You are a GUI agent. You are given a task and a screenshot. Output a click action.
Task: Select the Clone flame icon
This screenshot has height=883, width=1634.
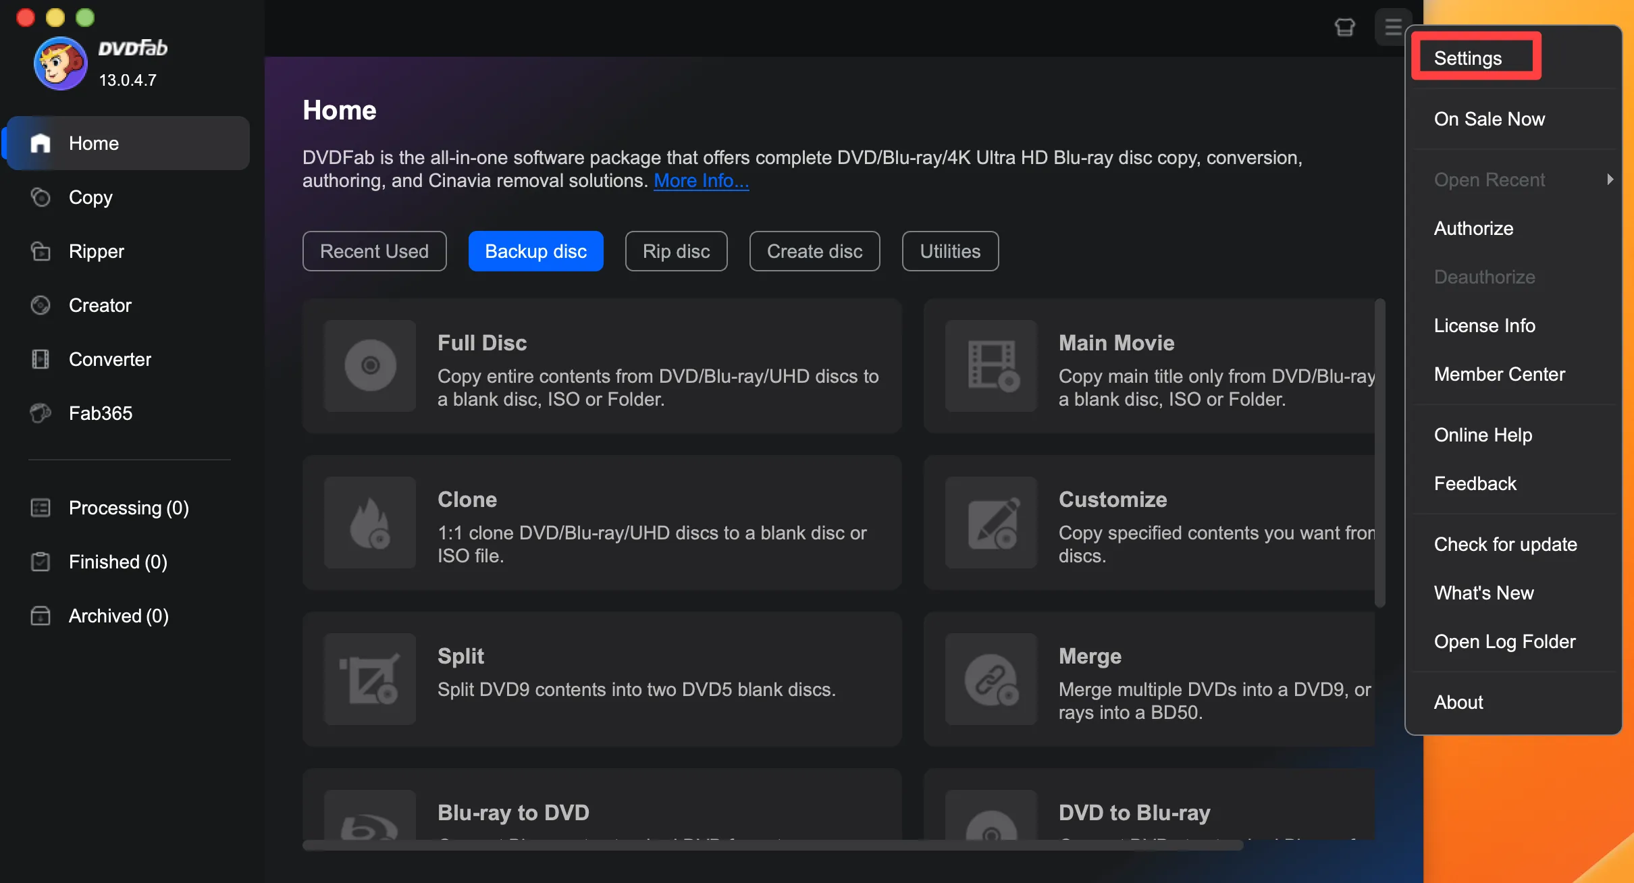click(370, 522)
